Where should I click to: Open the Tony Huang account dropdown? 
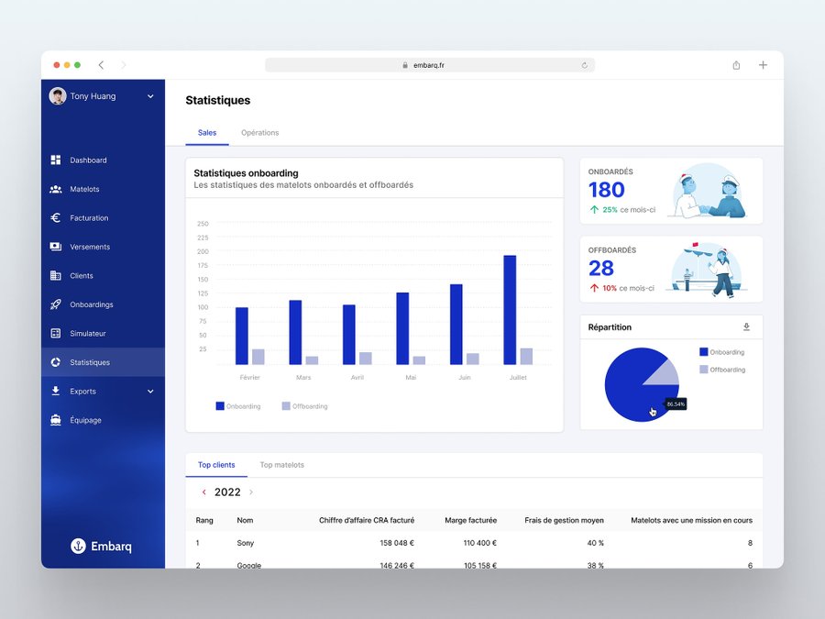(x=150, y=96)
